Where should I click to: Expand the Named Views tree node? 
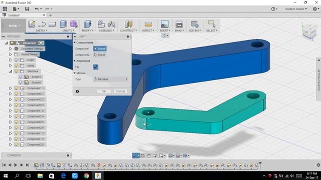pos(10,54)
